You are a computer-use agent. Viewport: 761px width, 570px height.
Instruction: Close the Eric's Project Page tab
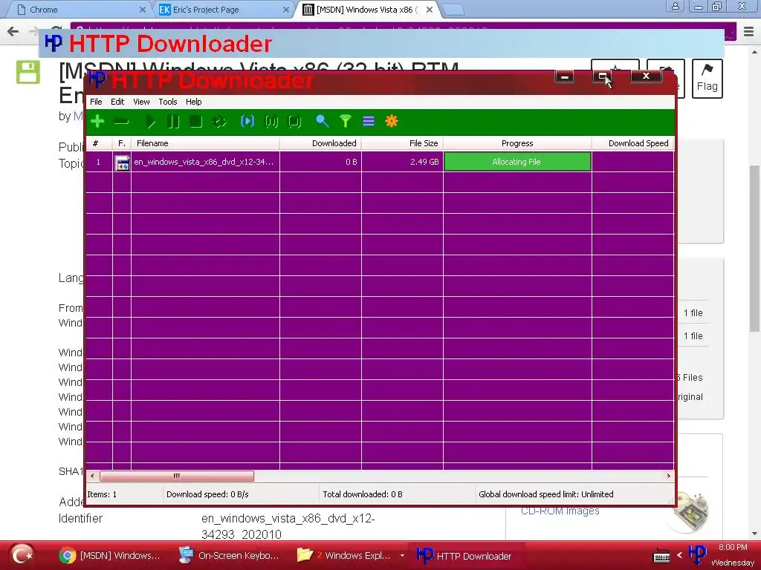click(x=286, y=10)
